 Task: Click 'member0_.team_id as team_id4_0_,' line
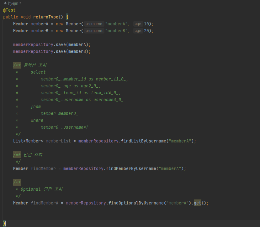[x=81, y=93]
